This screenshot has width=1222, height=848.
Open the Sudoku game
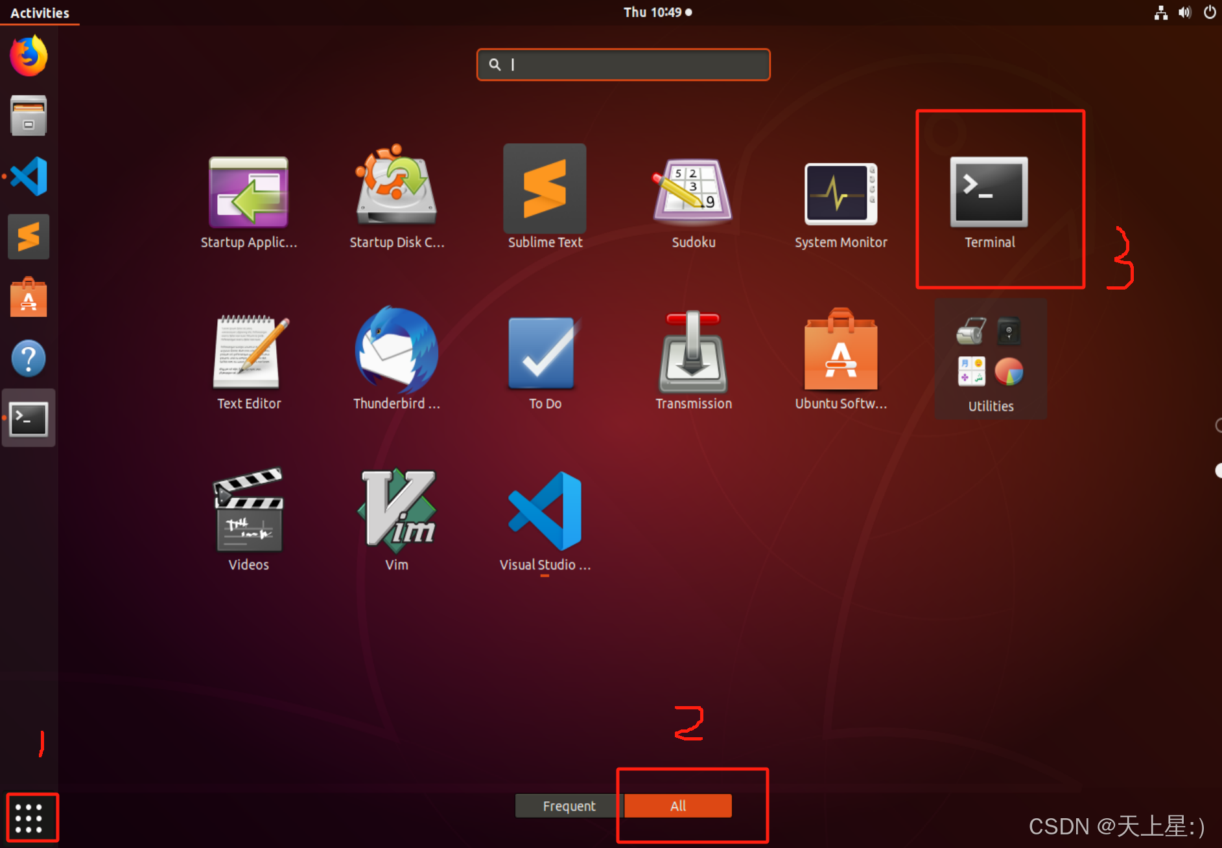click(693, 203)
